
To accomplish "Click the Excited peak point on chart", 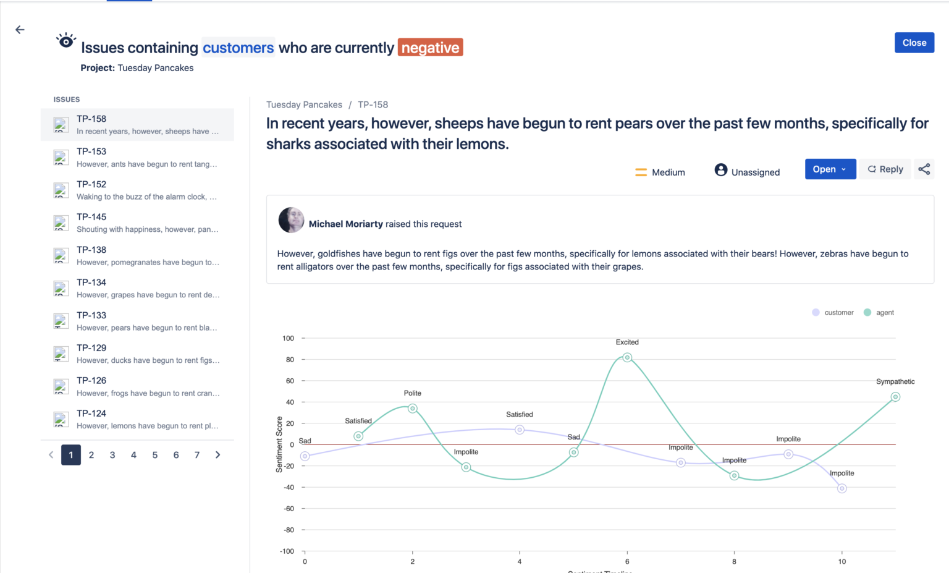I will point(627,357).
